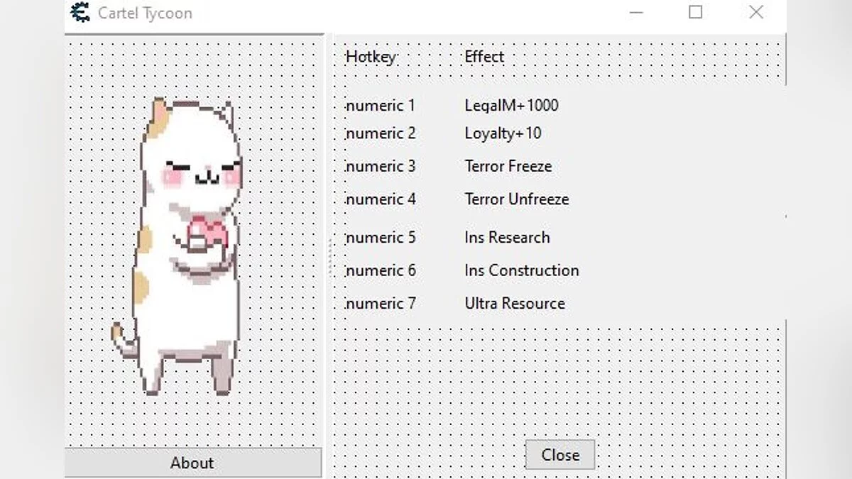The height and width of the screenshot is (479, 852).
Task: Click the Cheat Engine icon in title bar
Action: [81, 12]
